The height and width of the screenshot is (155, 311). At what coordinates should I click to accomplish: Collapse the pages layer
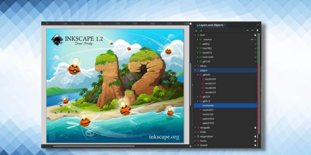pyautogui.click(x=195, y=70)
